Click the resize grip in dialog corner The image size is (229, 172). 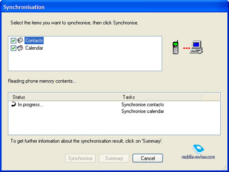click(x=224, y=167)
